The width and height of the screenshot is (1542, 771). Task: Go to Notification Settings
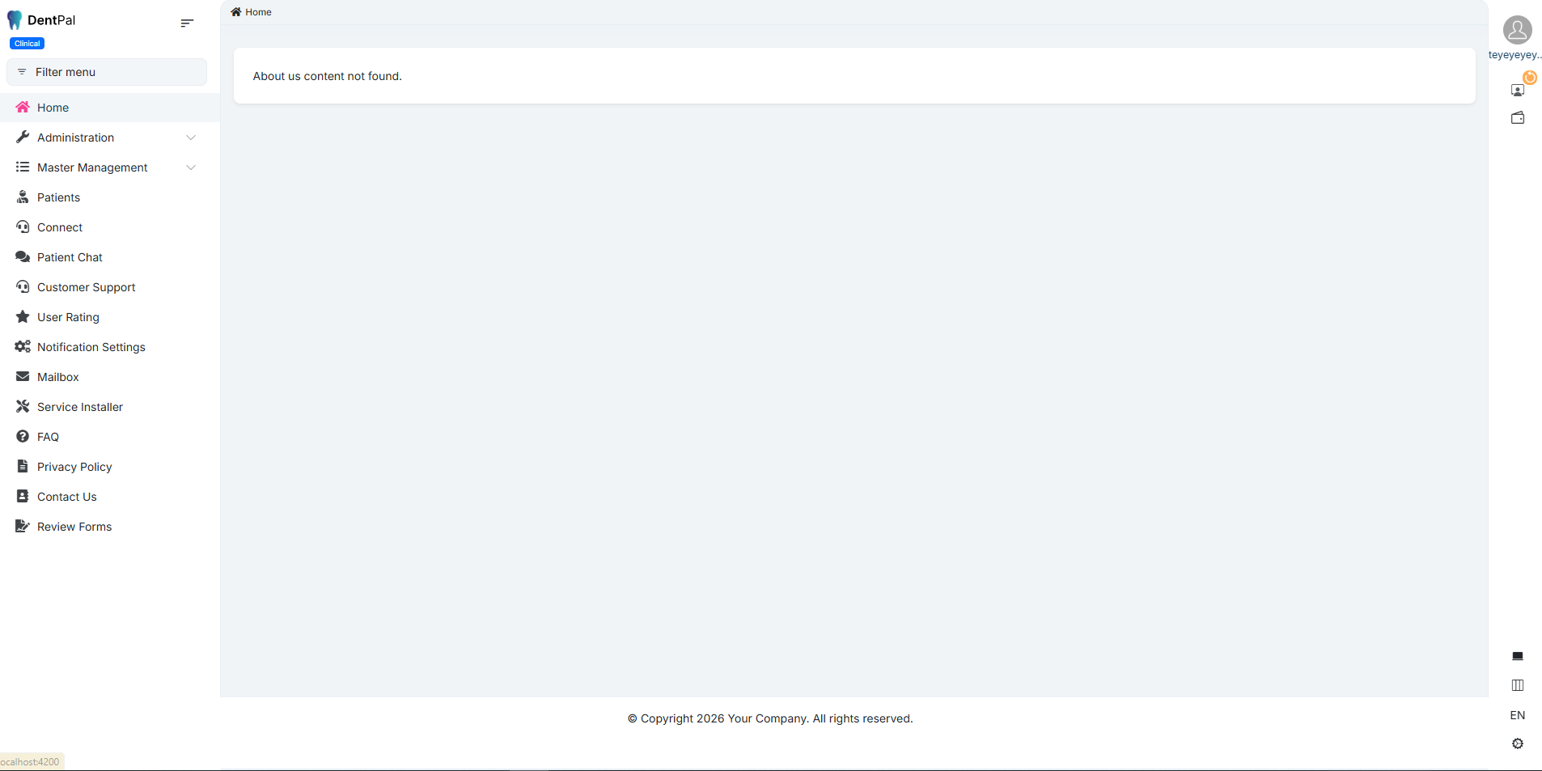pos(91,347)
